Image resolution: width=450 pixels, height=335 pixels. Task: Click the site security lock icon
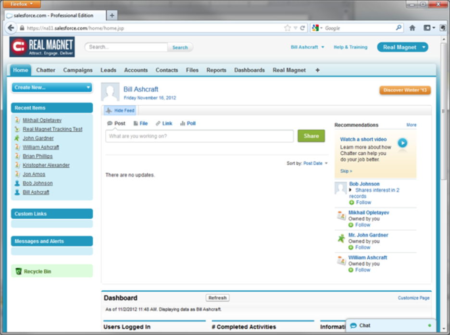pyautogui.click(x=22, y=28)
